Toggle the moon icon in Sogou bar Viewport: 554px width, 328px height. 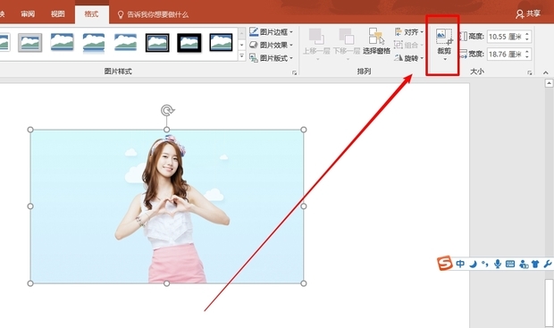(473, 264)
